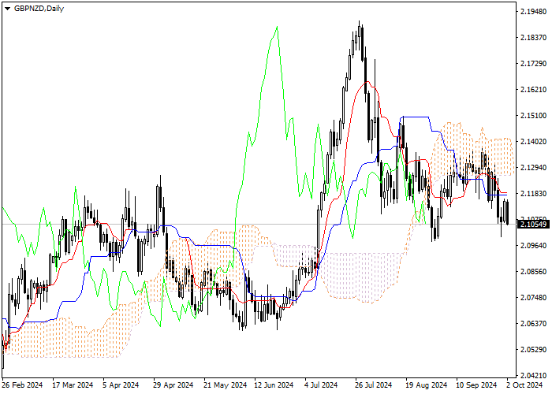Viewport: 552px width, 394px height.
Task: Select the GBPNZD,Daily chart title
Action: pyautogui.click(x=39, y=9)
